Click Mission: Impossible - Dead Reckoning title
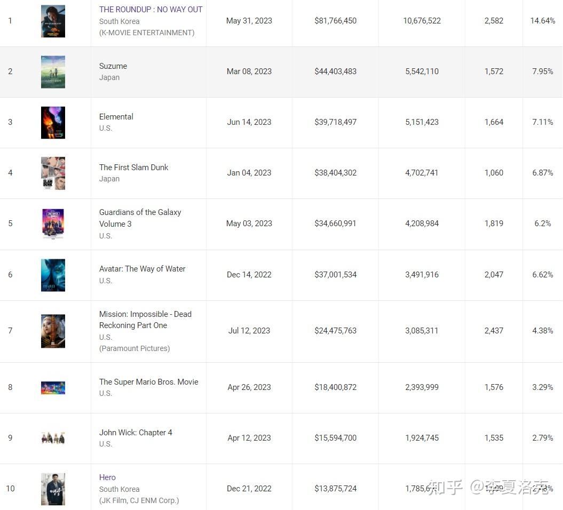This screenshot has width=563, height=510. click(x=145, y=320)
